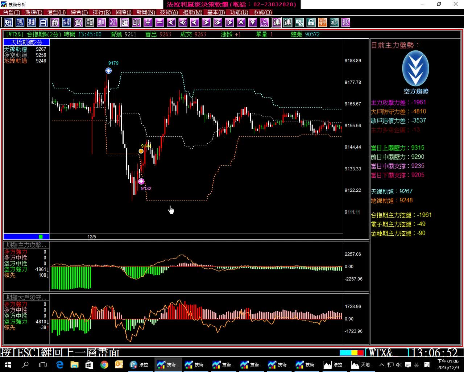Click the unlock padlock toolbar icon
This screenshot has height=372, width=464.
point(311,22)
